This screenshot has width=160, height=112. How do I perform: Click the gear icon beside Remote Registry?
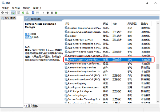pos(66,83)
